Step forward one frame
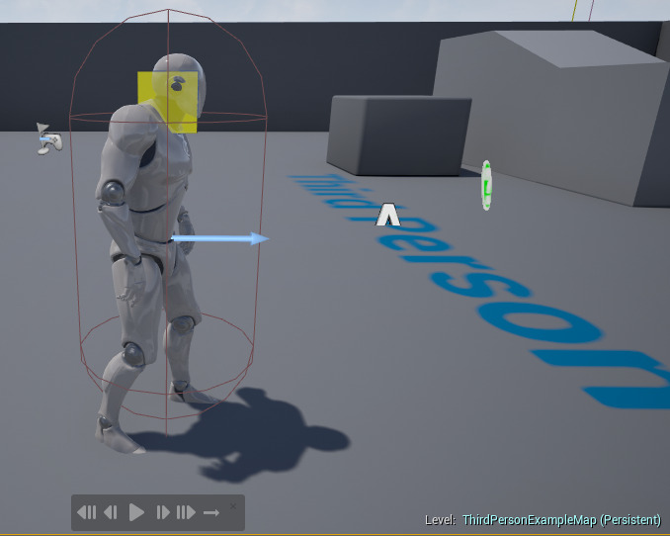Screen dimensions: 670x536 pyautogui.click(x=163, y=512)
